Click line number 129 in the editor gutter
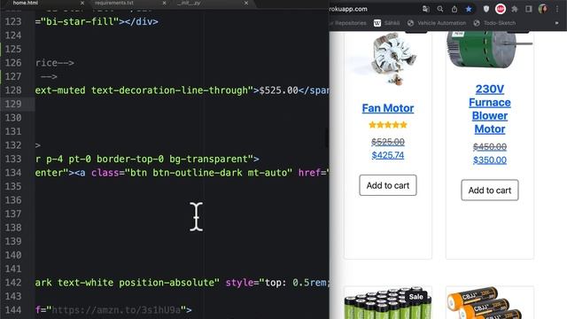 tap(13, 105)
